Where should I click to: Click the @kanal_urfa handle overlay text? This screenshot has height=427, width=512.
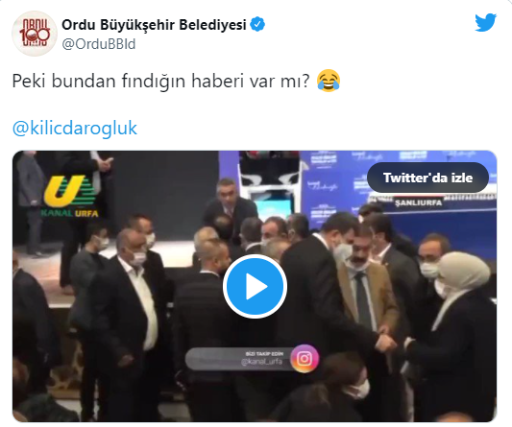pos(261,362)
